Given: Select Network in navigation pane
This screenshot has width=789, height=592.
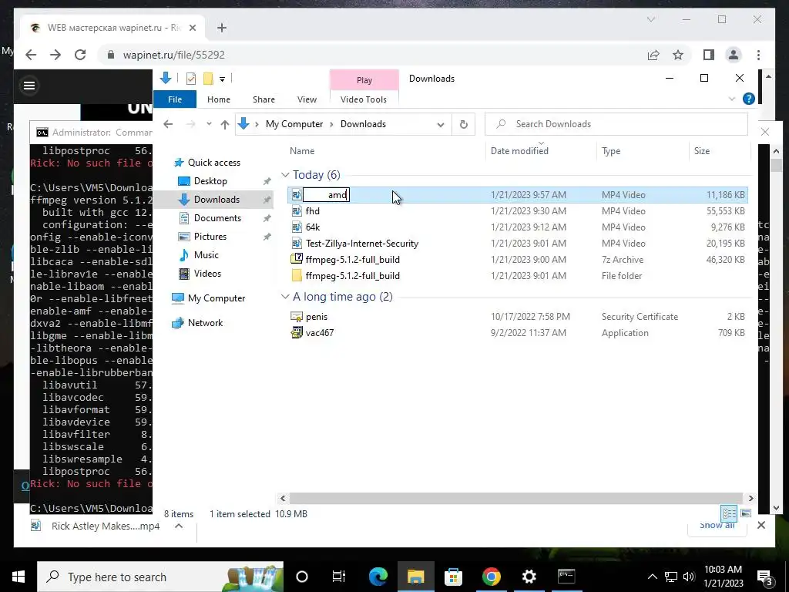Looking at the screenshot, I should pos(205,323).
